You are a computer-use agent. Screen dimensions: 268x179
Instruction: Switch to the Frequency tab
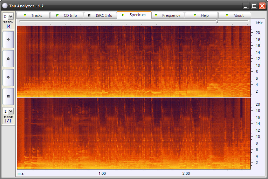coord(167,15)
